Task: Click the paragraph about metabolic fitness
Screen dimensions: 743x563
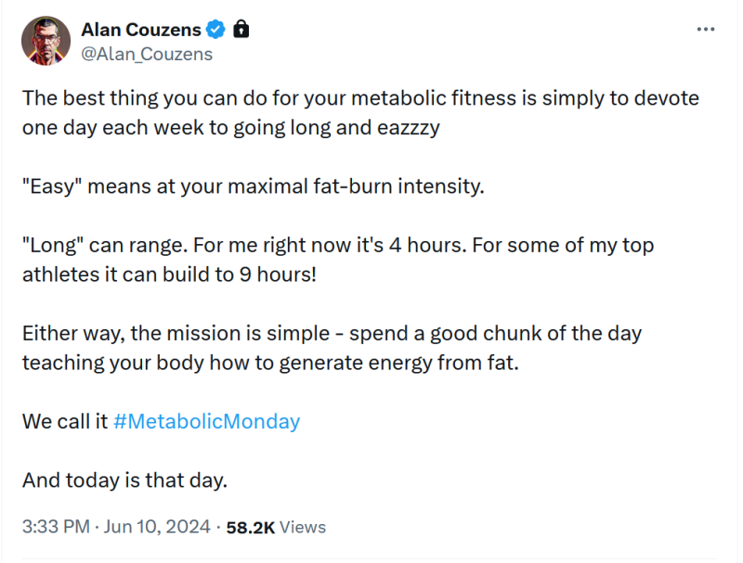Action: pyautogui.click(x=360, y=112)
